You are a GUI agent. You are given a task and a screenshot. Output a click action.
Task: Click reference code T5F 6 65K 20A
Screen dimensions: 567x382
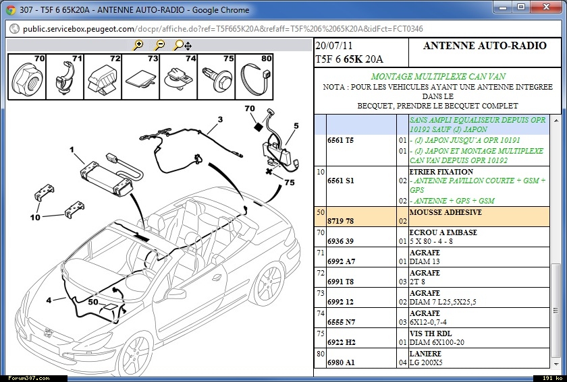click(349, 59)
